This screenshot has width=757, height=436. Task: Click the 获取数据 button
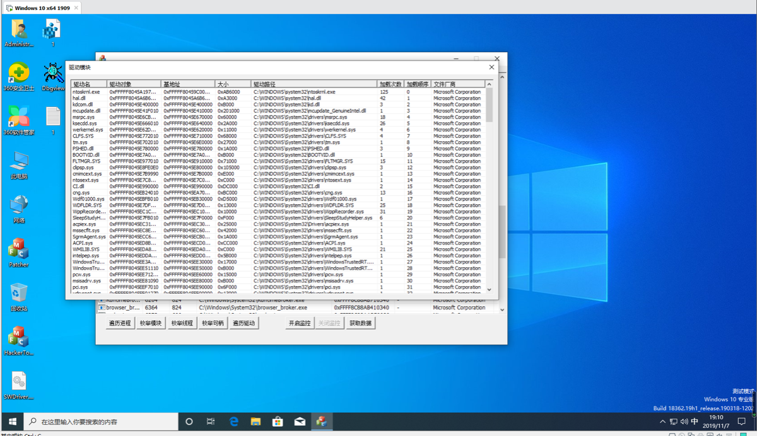coord(361,323)
